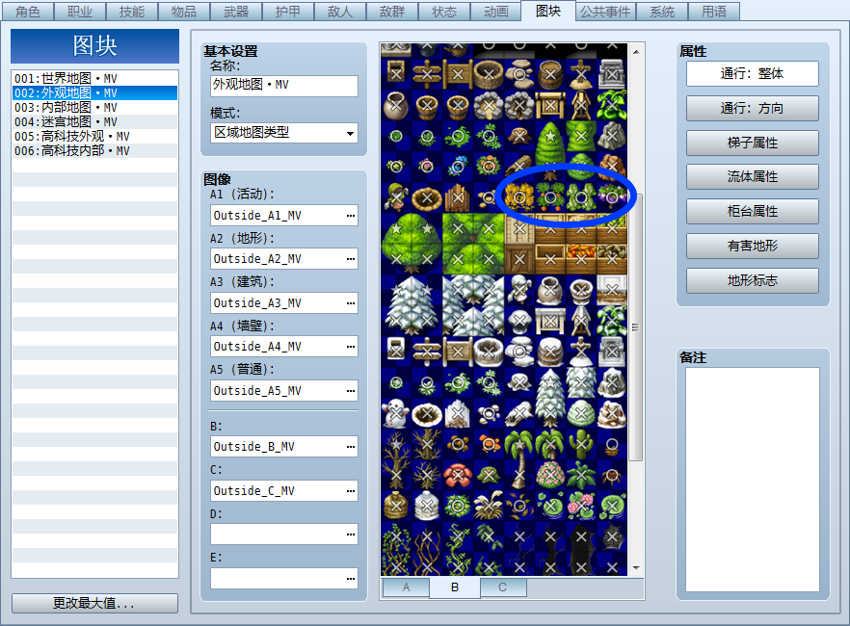Select the 梯子属性 ladder button
Screen dimensions: 850x626
coord(752,143)
